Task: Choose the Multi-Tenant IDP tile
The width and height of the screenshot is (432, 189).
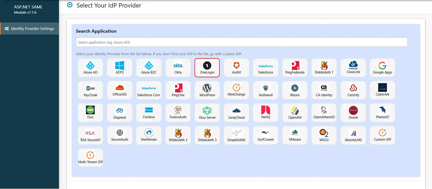Action: pyautogui.click(x=90, y=158)
